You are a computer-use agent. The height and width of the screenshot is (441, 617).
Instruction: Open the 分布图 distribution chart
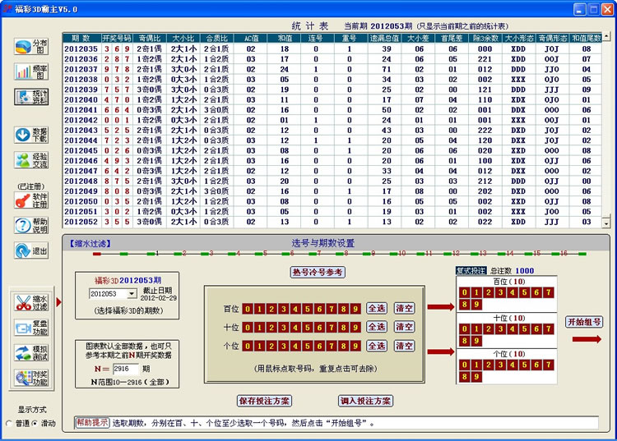[30, 47]
